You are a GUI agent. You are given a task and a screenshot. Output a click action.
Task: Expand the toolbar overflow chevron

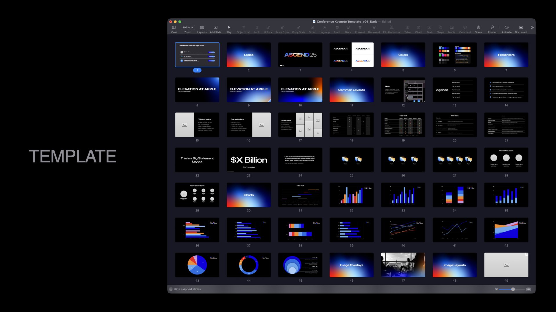coord(532,28)
